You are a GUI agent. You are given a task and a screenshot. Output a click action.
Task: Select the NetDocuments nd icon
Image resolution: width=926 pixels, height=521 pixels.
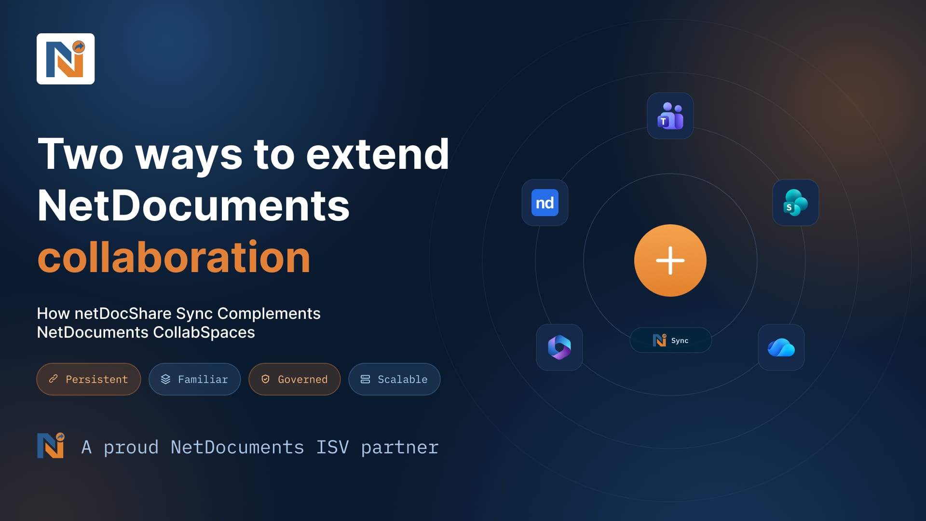click(x=545, y=203)
